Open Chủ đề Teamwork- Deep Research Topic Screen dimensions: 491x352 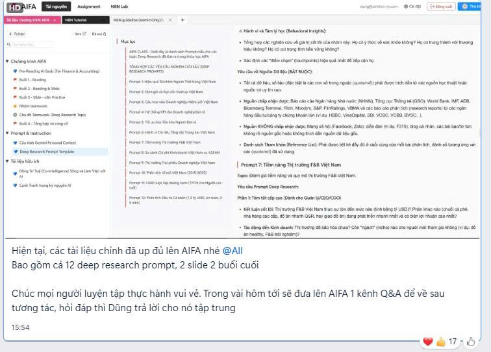[x=53, y=115]
